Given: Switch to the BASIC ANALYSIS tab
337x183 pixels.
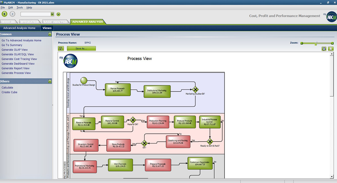Looking at the screenshot, I should tap(55, 22).
